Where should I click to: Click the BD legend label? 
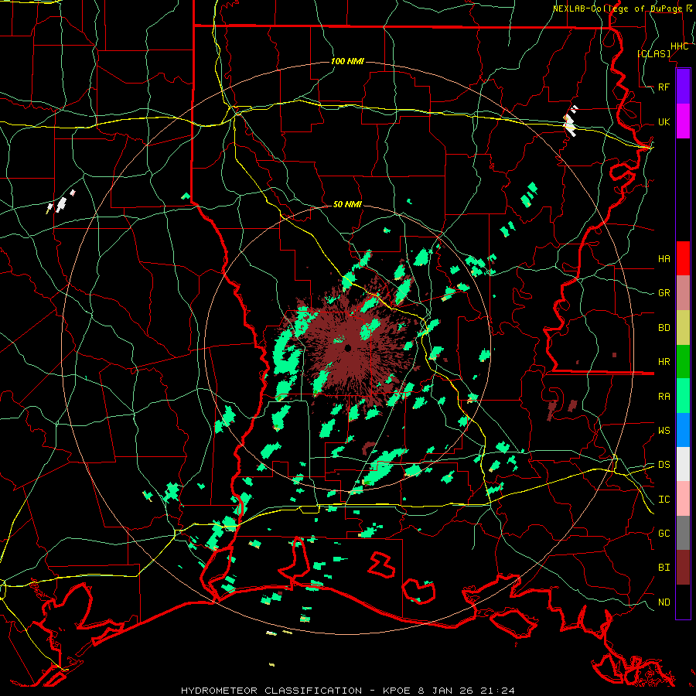[x=664, y=328]
